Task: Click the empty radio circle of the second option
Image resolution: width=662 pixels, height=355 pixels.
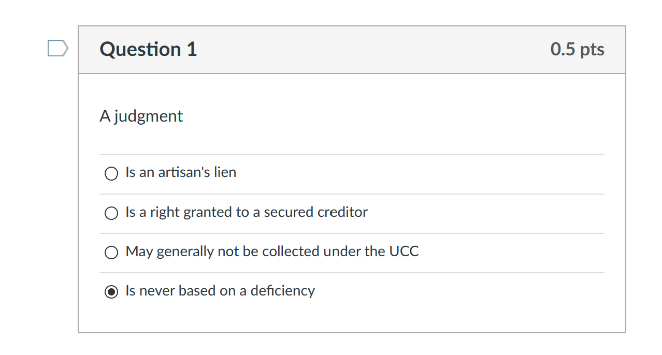Action: [x=111, y=213]
